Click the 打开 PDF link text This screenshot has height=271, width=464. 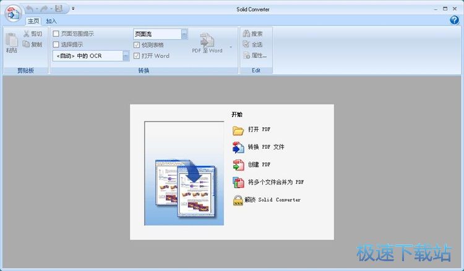click(259, 129)
